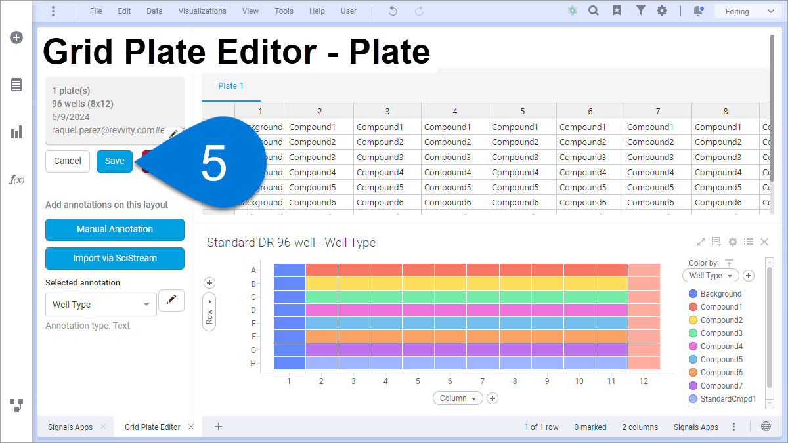Edit the plate details with pencil icon
Screen dimensions: 788x443
coord(173,134)
